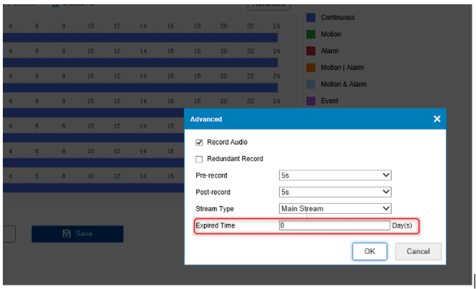This screenshot has height=289, width=476.
Task: Open the Post-record dropdown
Action: 335,192
